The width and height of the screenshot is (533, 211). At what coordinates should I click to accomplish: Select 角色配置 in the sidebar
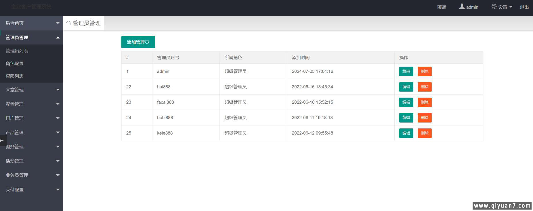(15, 63)
